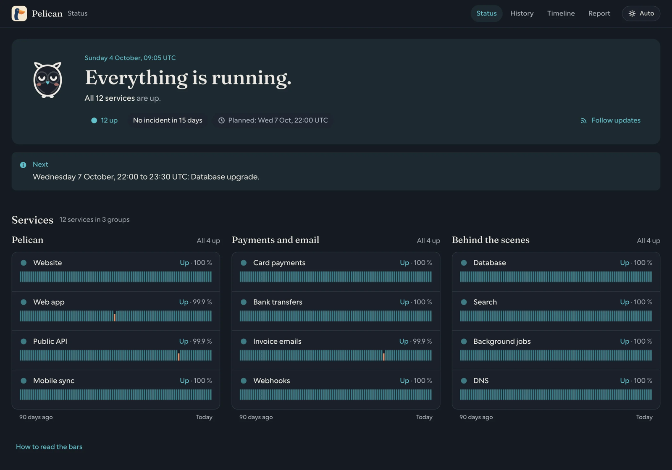Click the Pelican toucan logo icon
The height and width of the screenshot is (470, 672).
tap(19, 13)
